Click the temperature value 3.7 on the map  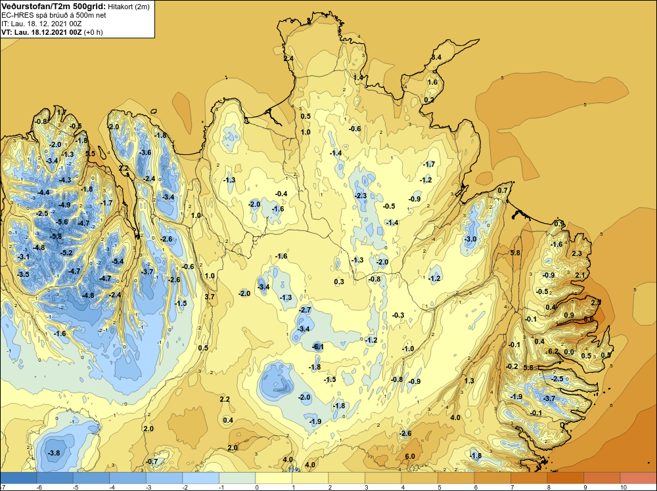[210, 297]
